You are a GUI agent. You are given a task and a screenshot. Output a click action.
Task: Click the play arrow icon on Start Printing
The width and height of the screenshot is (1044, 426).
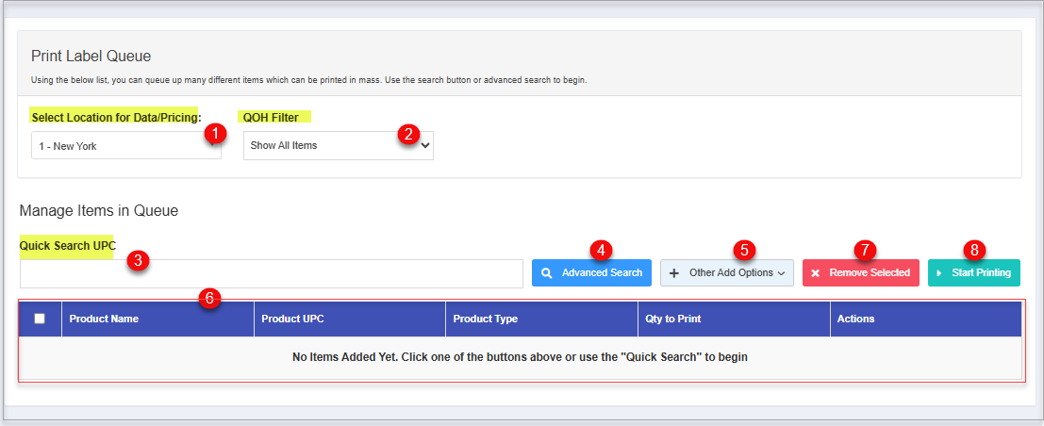click(x=939, y=273)
